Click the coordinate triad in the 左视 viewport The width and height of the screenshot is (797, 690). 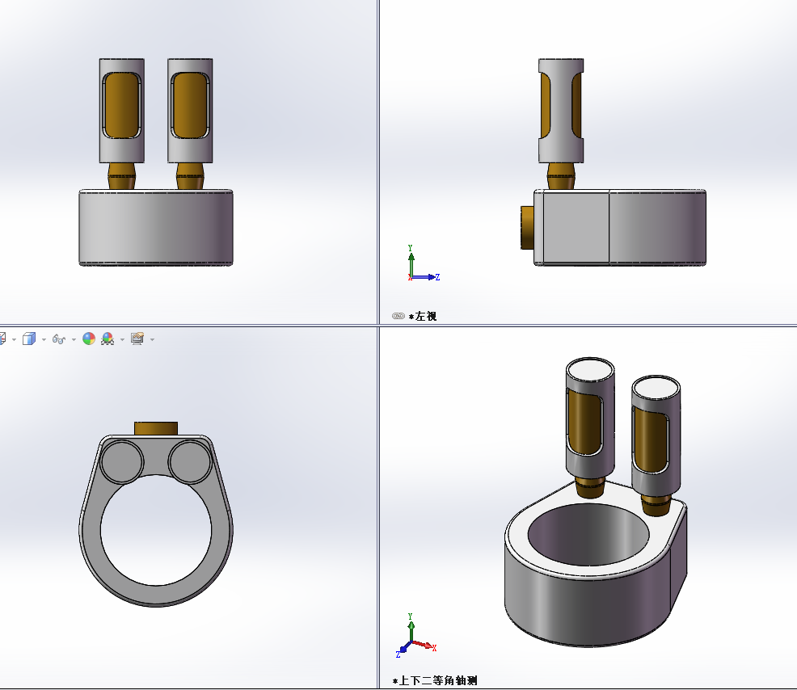point(423,263)
